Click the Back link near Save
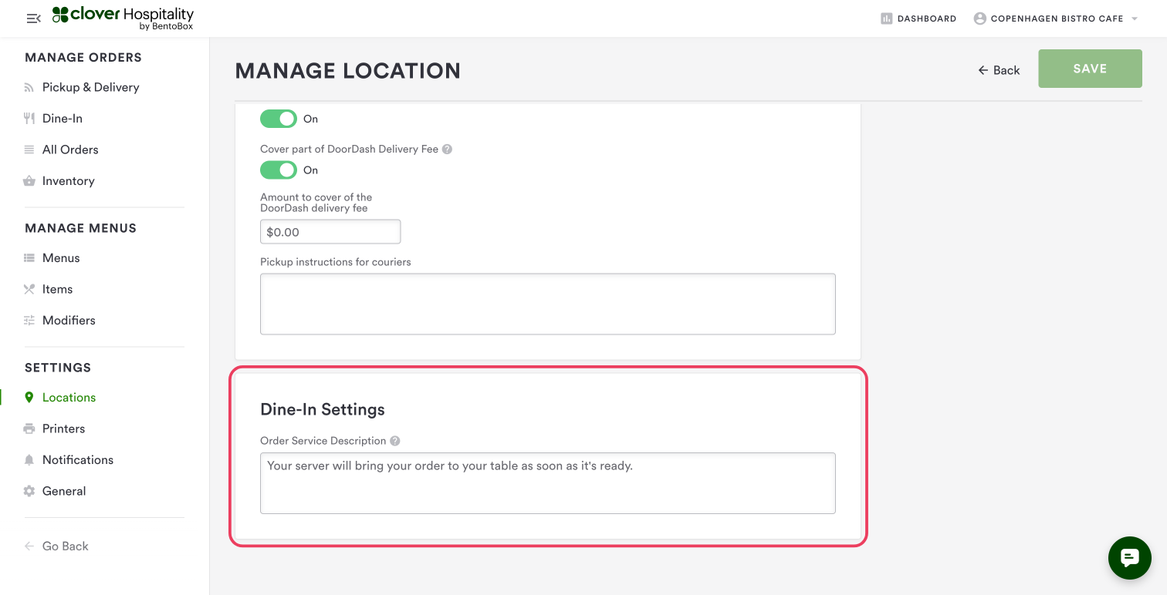Viewport: 1167px width, 595px height. coord(999,70)
